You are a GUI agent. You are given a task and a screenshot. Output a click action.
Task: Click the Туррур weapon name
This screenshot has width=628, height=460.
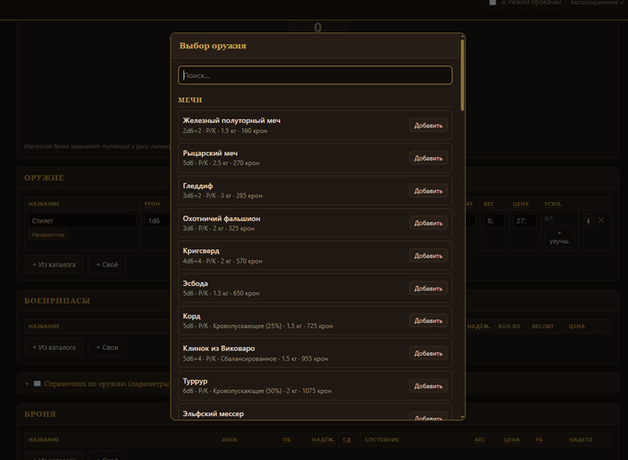pyautogui.click(x=195, y=381)
